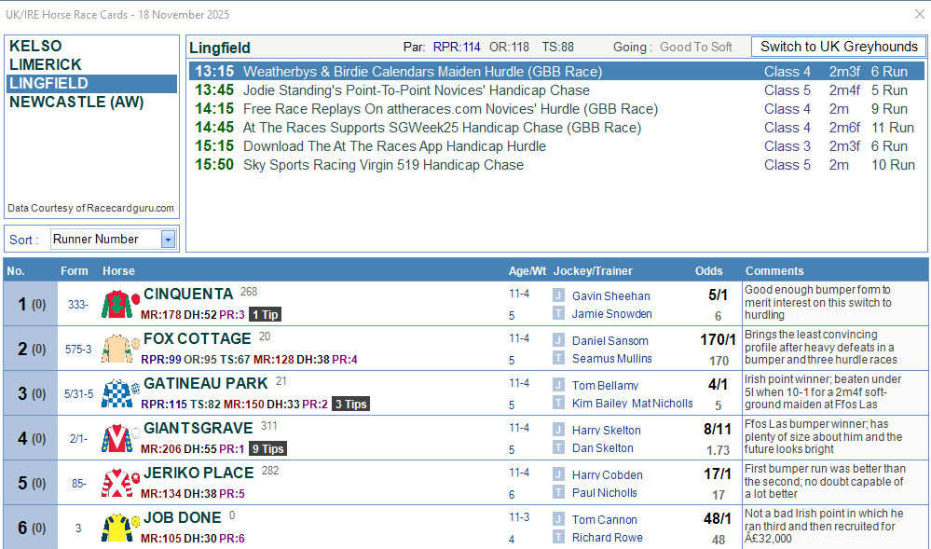931x549 pixels.
Task: Select the 14:15 Novices' Hurdle race
Action: pyautogui.click(x=556, y=109)
